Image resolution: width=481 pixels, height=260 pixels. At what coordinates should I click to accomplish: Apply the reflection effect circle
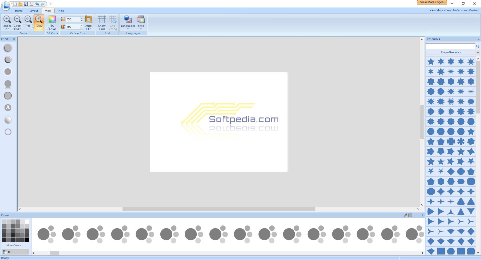click(8, 84)
